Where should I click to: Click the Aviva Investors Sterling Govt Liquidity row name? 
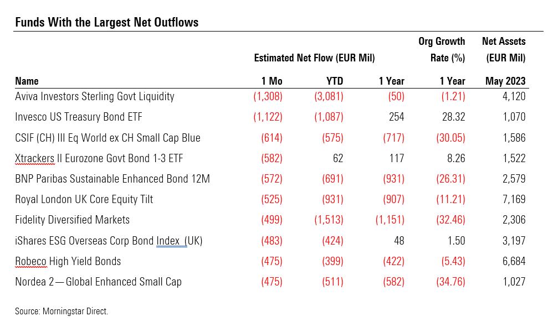click(95, 96)
